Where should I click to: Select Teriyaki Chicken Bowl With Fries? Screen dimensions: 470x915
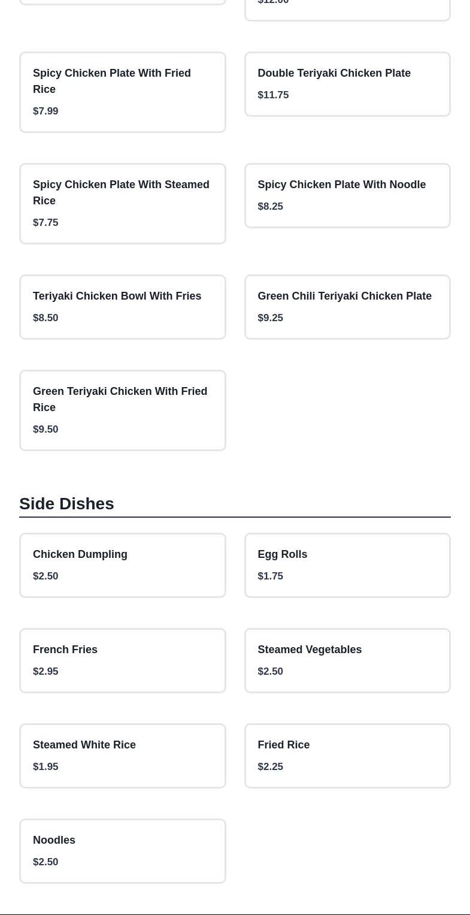click(x=122, y=307)
